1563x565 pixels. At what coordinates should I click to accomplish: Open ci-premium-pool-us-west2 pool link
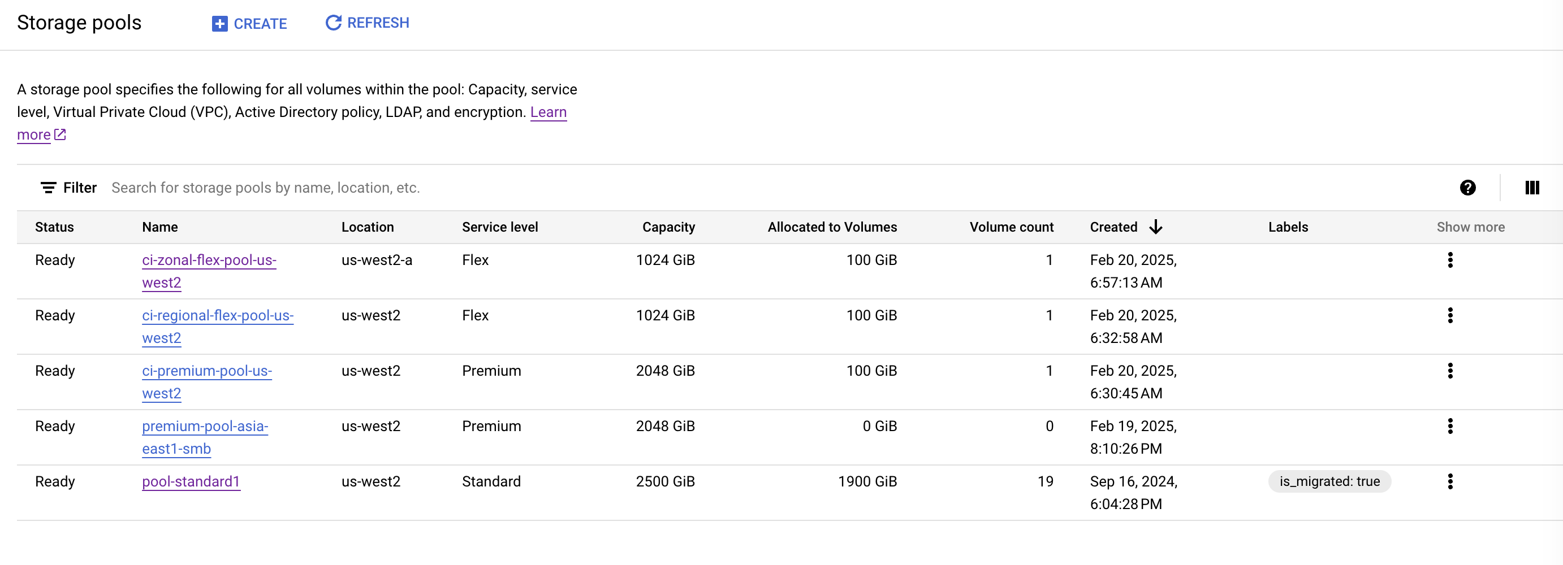click(x=207, y=382)
